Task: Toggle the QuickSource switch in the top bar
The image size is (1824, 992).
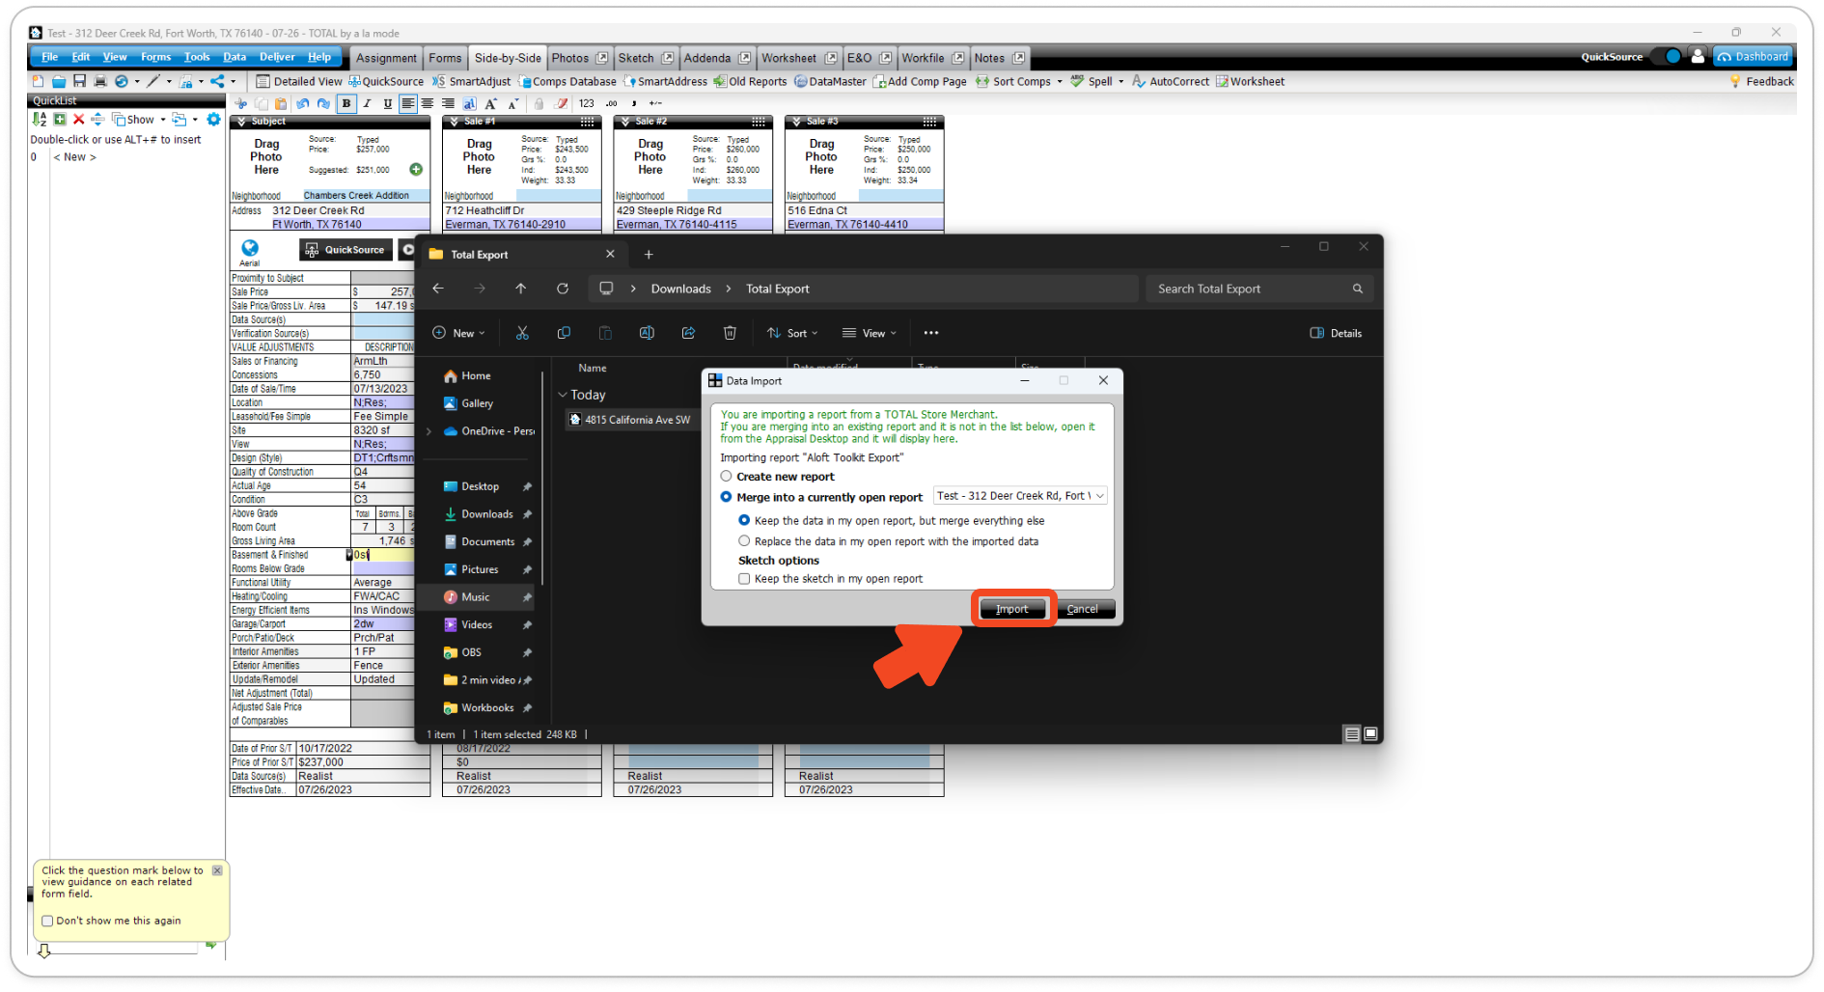Action: click(x=1667, y=57)
